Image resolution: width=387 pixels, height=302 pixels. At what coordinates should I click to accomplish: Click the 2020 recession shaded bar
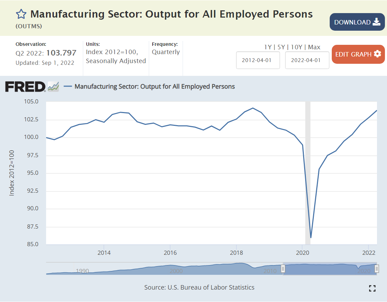(308, 172)
